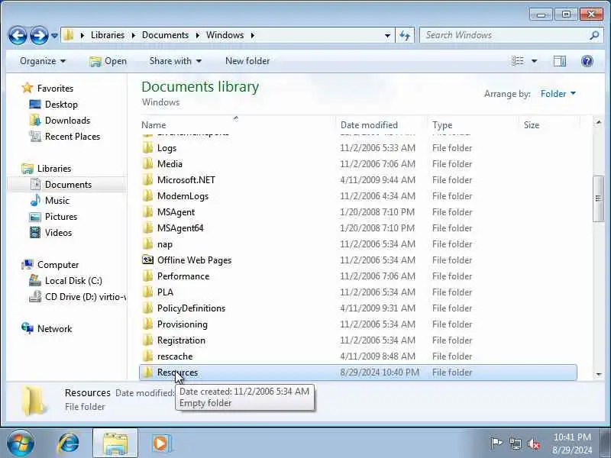This screenshot has width=611, height=458.
Task: Open the Videos library
Action: 59,233
